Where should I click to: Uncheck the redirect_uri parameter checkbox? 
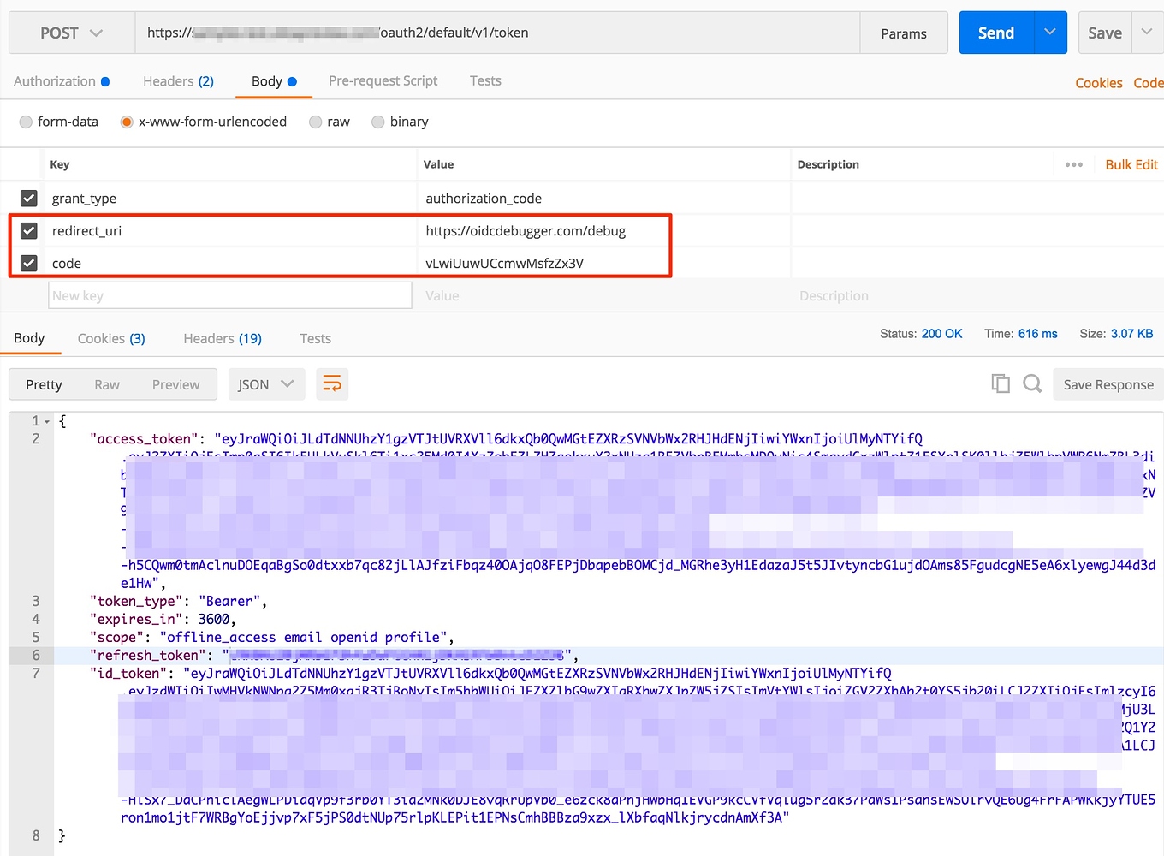point(28,230)
